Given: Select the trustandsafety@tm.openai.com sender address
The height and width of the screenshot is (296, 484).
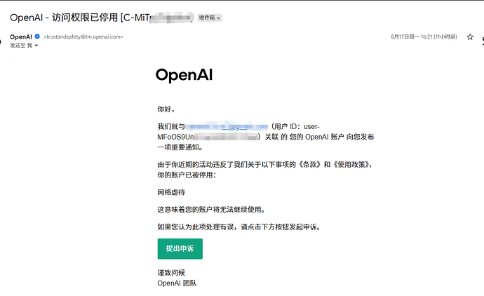Looking at the screenshot, I should click(83, 36).
